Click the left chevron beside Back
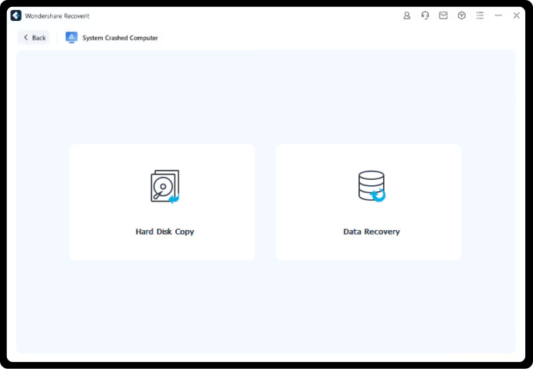 (x=25, y=37)
